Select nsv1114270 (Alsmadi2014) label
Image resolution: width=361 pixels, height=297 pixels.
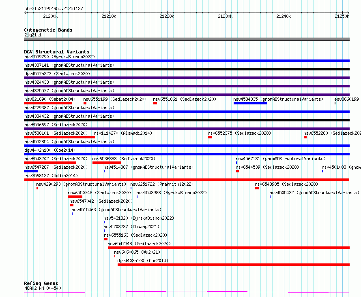pyautogui.click(x=123, y=133)
